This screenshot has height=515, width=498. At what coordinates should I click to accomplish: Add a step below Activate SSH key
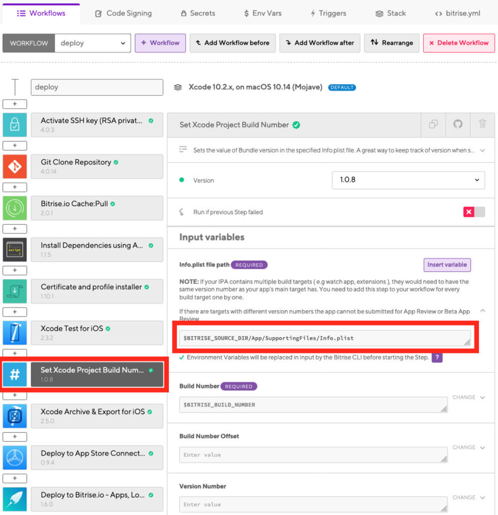[15, 145]
